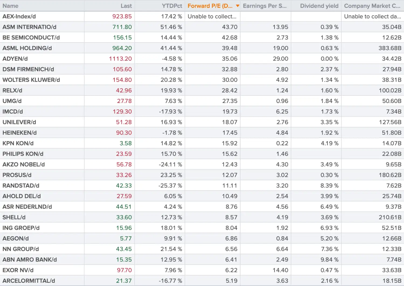
Task: Click Akzo Nobel YTD value -24.11 %
Action: (170, 164)
